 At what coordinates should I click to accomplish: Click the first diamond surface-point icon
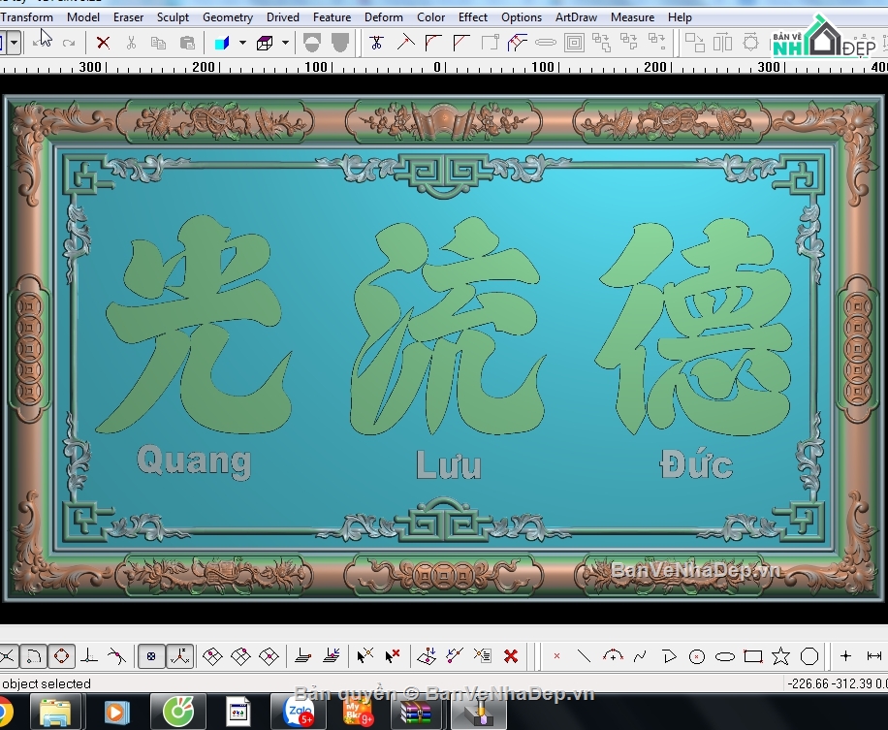(x=213, y=656)
